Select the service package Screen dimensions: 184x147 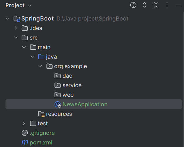(72, 85)
